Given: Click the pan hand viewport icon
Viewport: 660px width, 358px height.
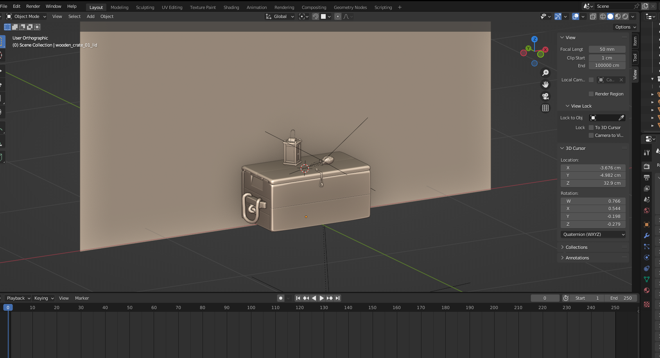Looking at the screenshot, I should [x=545, y=85].
